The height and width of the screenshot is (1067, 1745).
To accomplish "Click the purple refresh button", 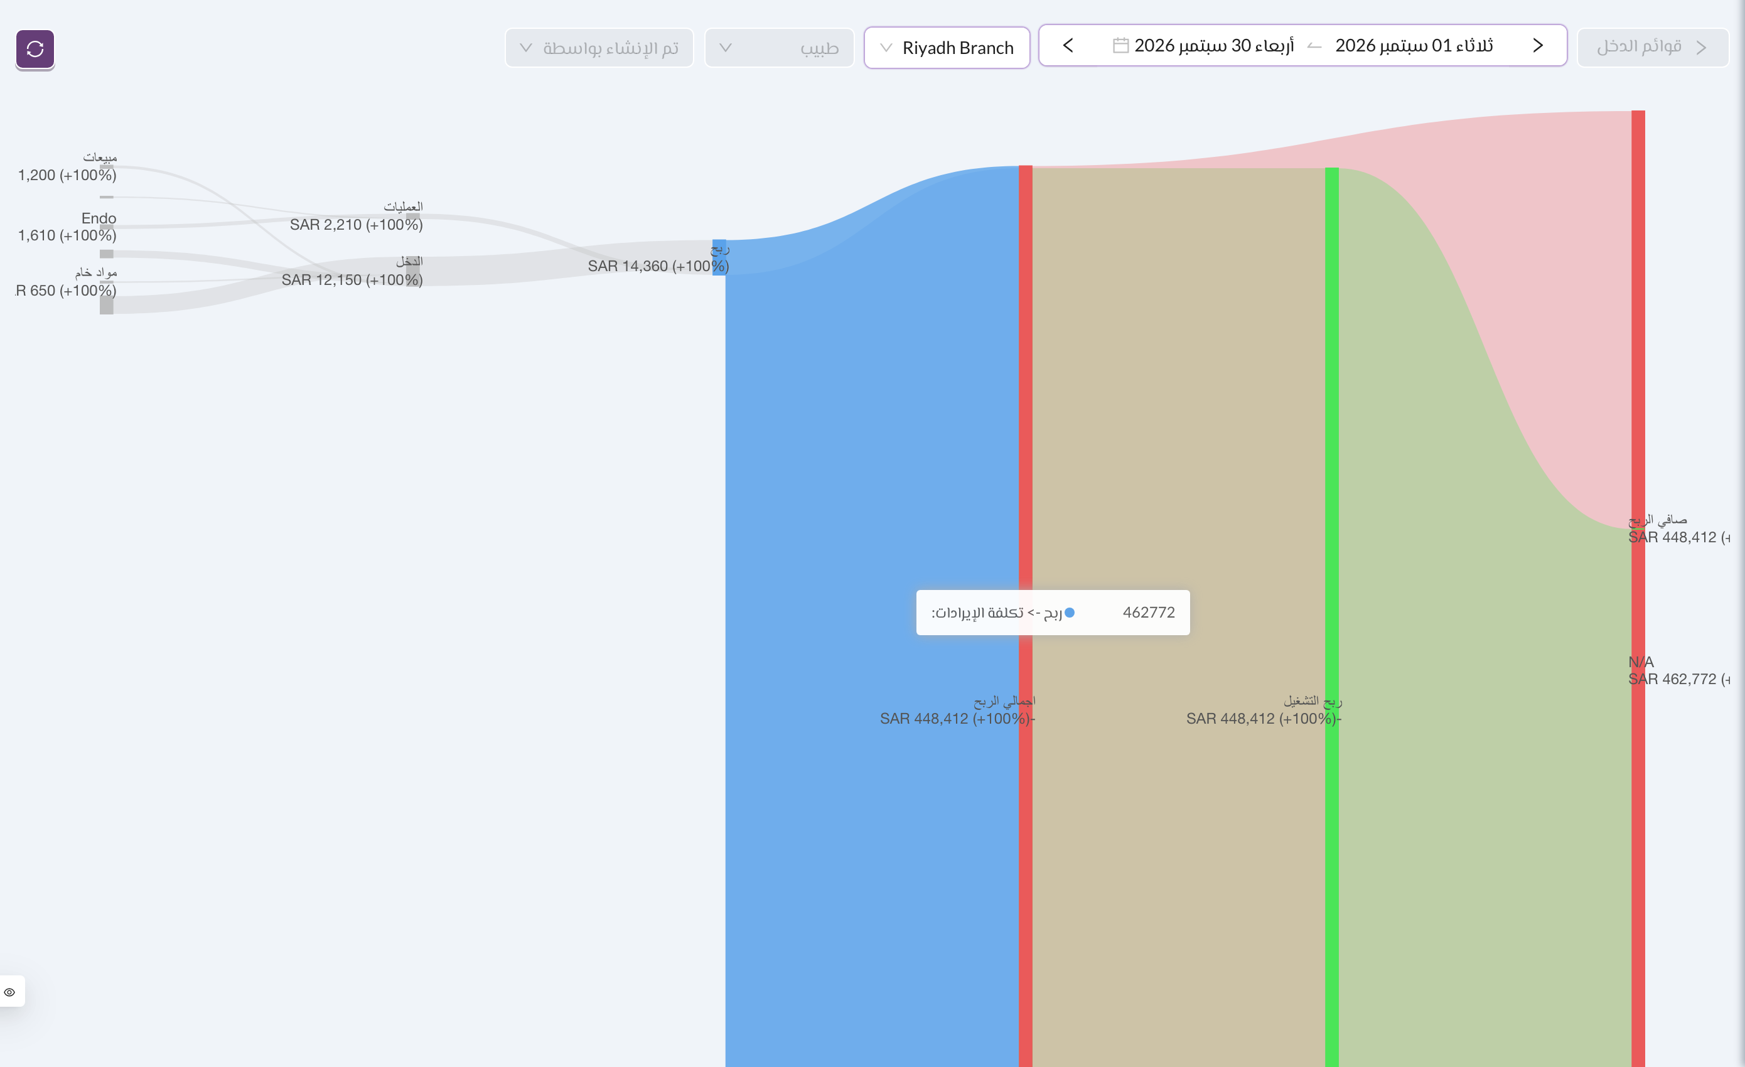I will click(35, 49).
